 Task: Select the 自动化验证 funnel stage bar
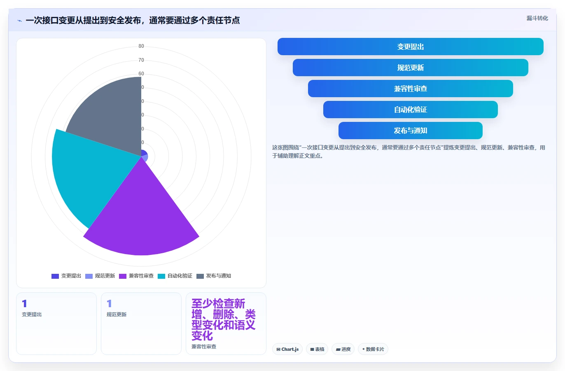(411, 110)
